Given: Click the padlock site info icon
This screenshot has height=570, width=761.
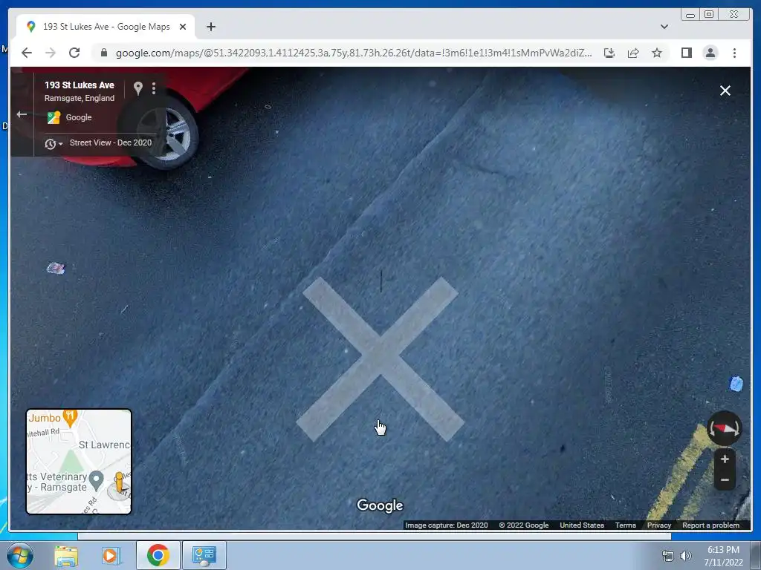Looking at the screenshot, I should coord(103,53).
